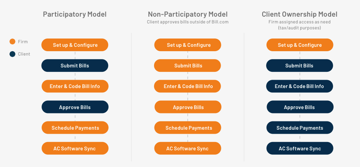Click Set up & Configure in Non-Participatory Model
The width and height of the screenshot is (360, 167).
tap(188, 45)
